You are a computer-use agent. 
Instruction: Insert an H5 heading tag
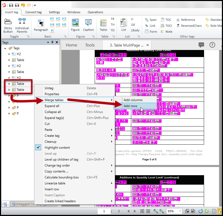[x=58, y=25]
